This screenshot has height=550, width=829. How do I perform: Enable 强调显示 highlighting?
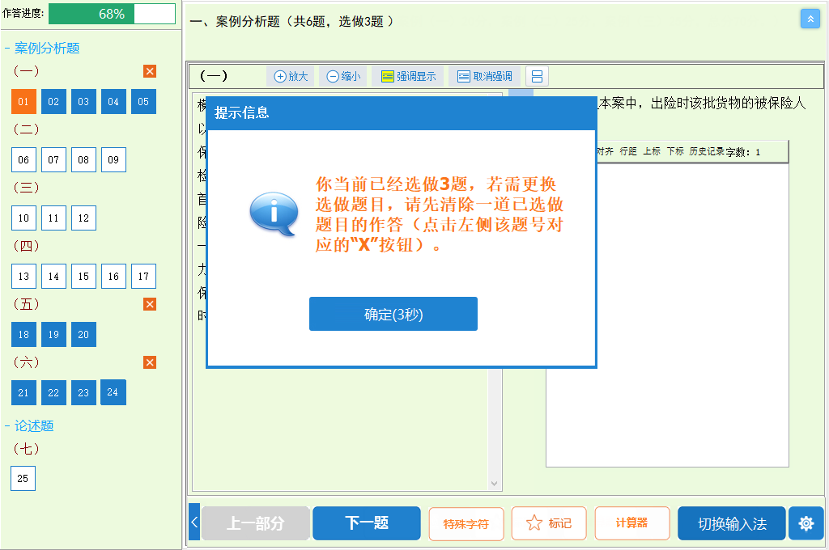point(408,76)
